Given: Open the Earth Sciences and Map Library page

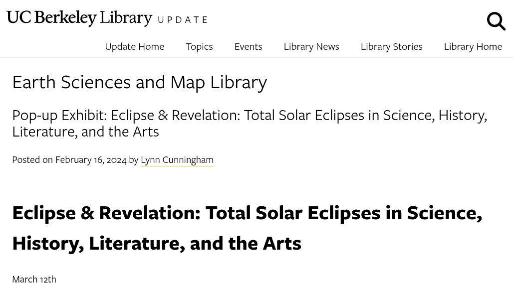Looking at the screenshot, I should [140, 81].
